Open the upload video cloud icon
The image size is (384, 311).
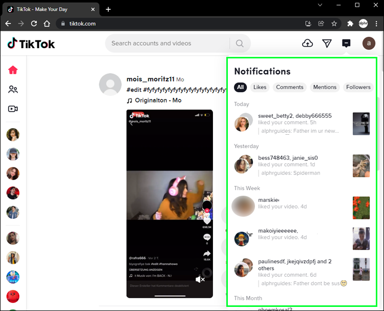307,44
